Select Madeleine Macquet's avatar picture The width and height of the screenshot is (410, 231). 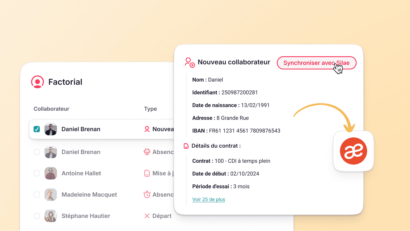click(x=51, y=194)
